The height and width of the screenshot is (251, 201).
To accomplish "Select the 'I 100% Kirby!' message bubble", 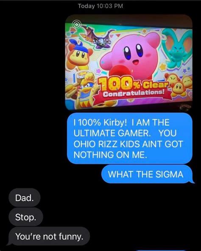I will 129,138.
